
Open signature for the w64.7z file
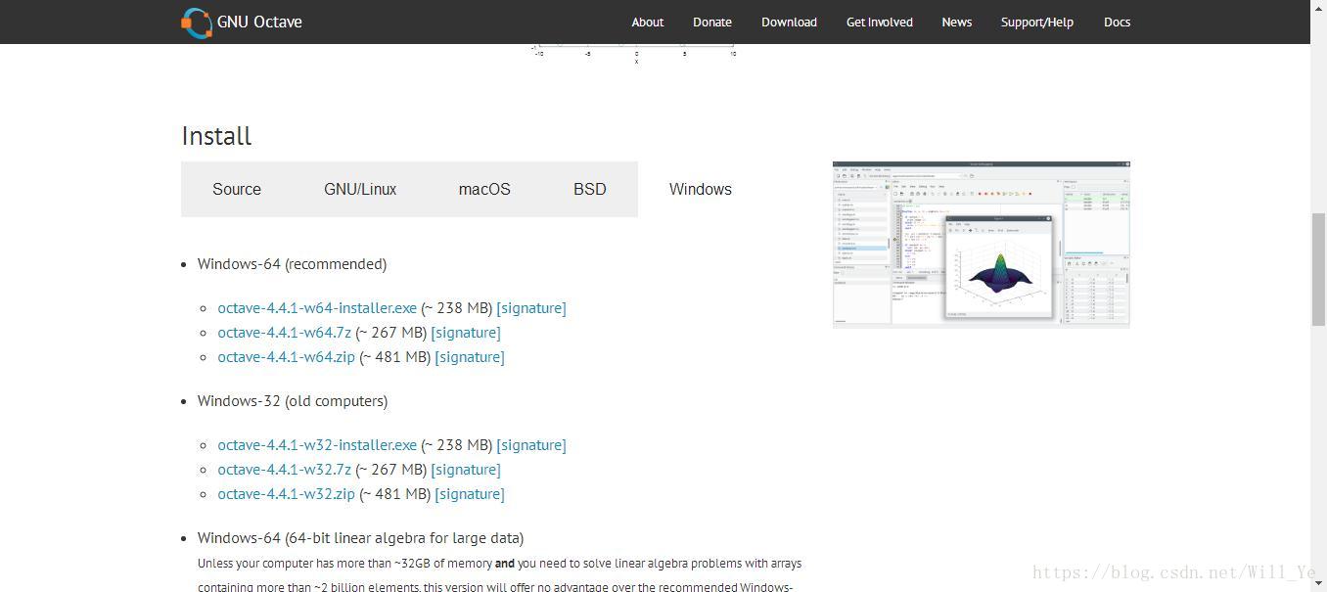click(x=466, y=333)
